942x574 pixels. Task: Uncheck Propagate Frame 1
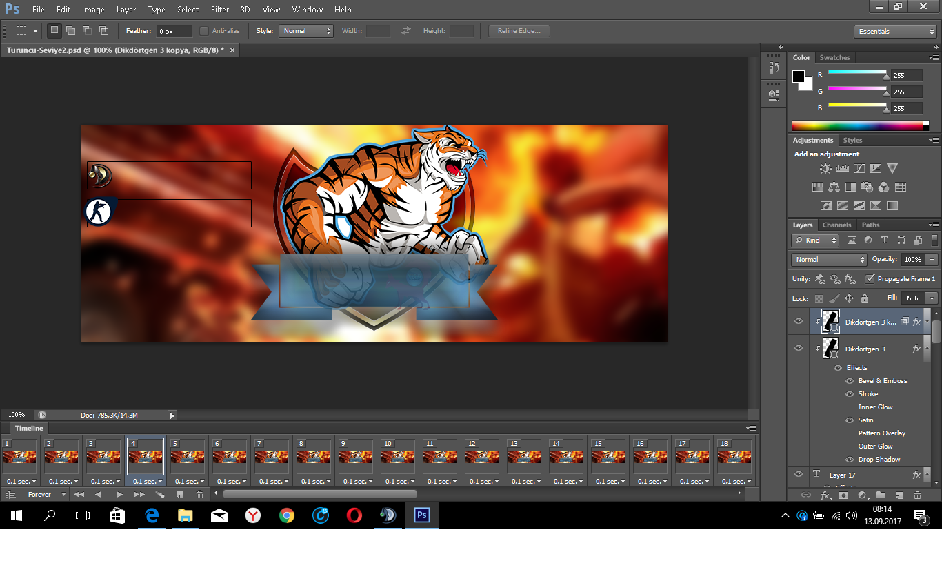[x=870, y=279]
